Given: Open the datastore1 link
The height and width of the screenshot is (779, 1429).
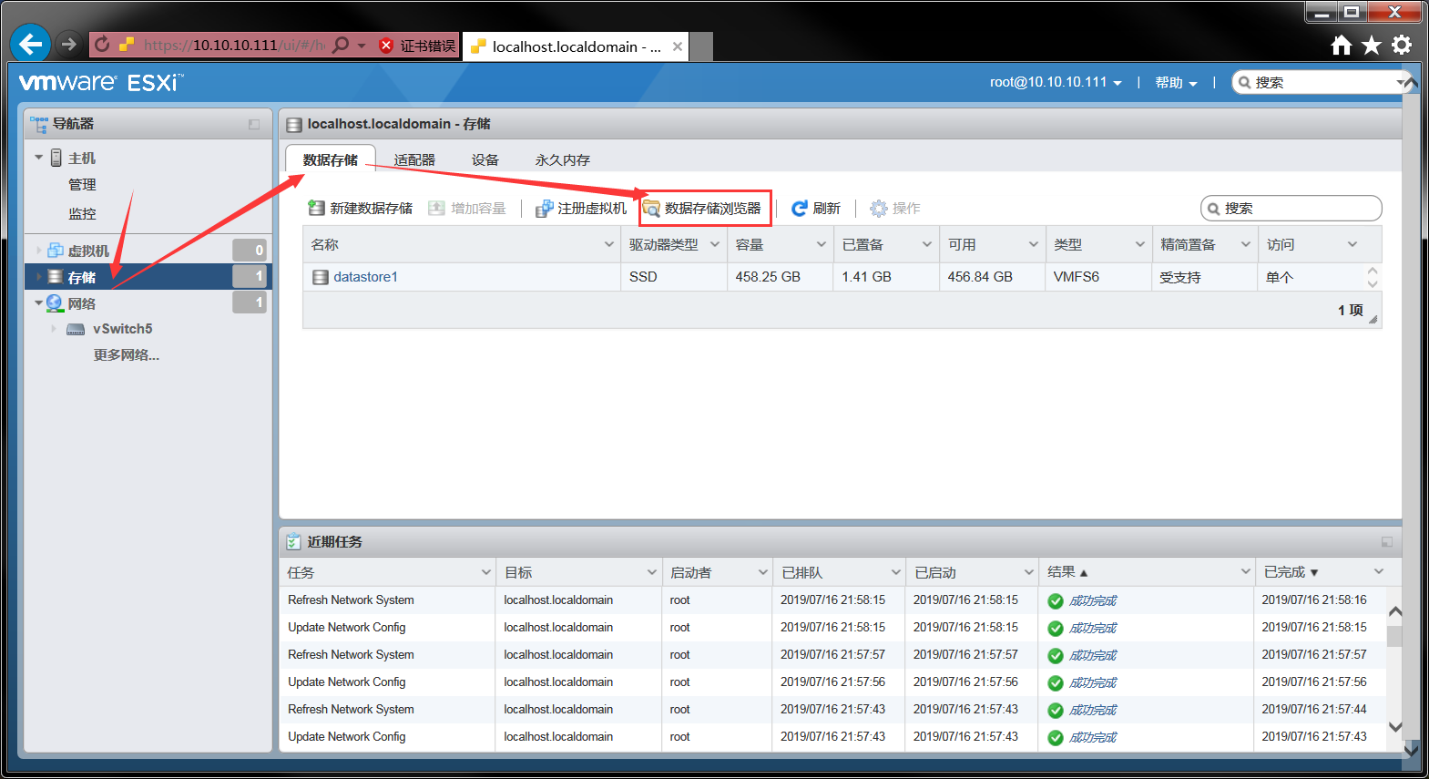Looking at the screenshot, I should pyautogui.click(x=365, y=277).
